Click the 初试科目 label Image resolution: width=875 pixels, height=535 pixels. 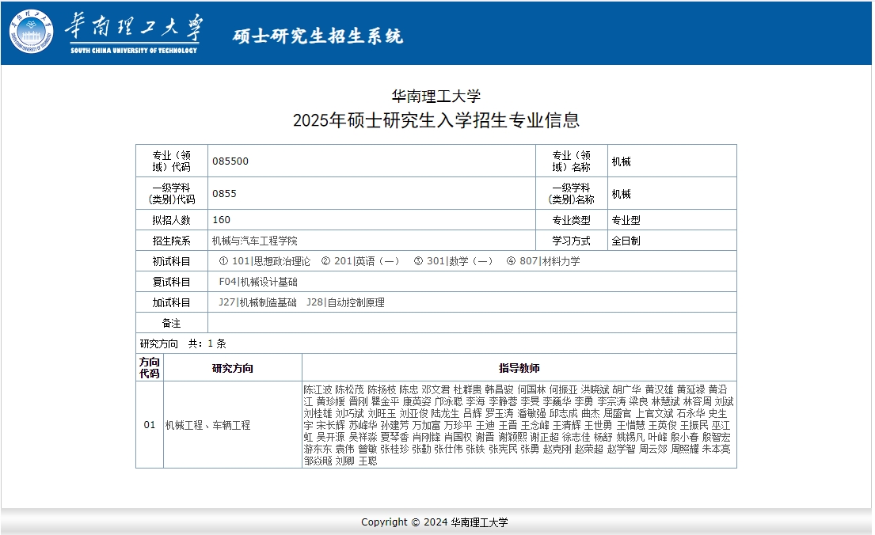[171, 261]
